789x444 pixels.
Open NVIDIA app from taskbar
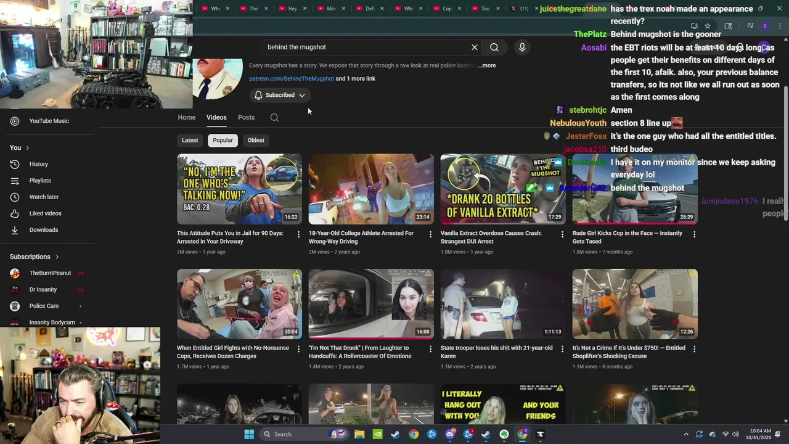377,434
